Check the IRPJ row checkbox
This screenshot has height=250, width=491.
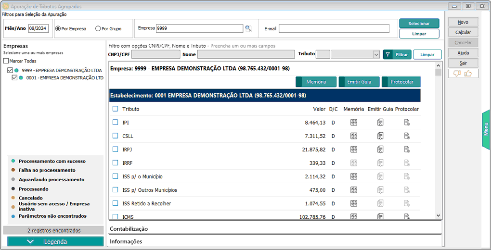(x=115, y=149)
